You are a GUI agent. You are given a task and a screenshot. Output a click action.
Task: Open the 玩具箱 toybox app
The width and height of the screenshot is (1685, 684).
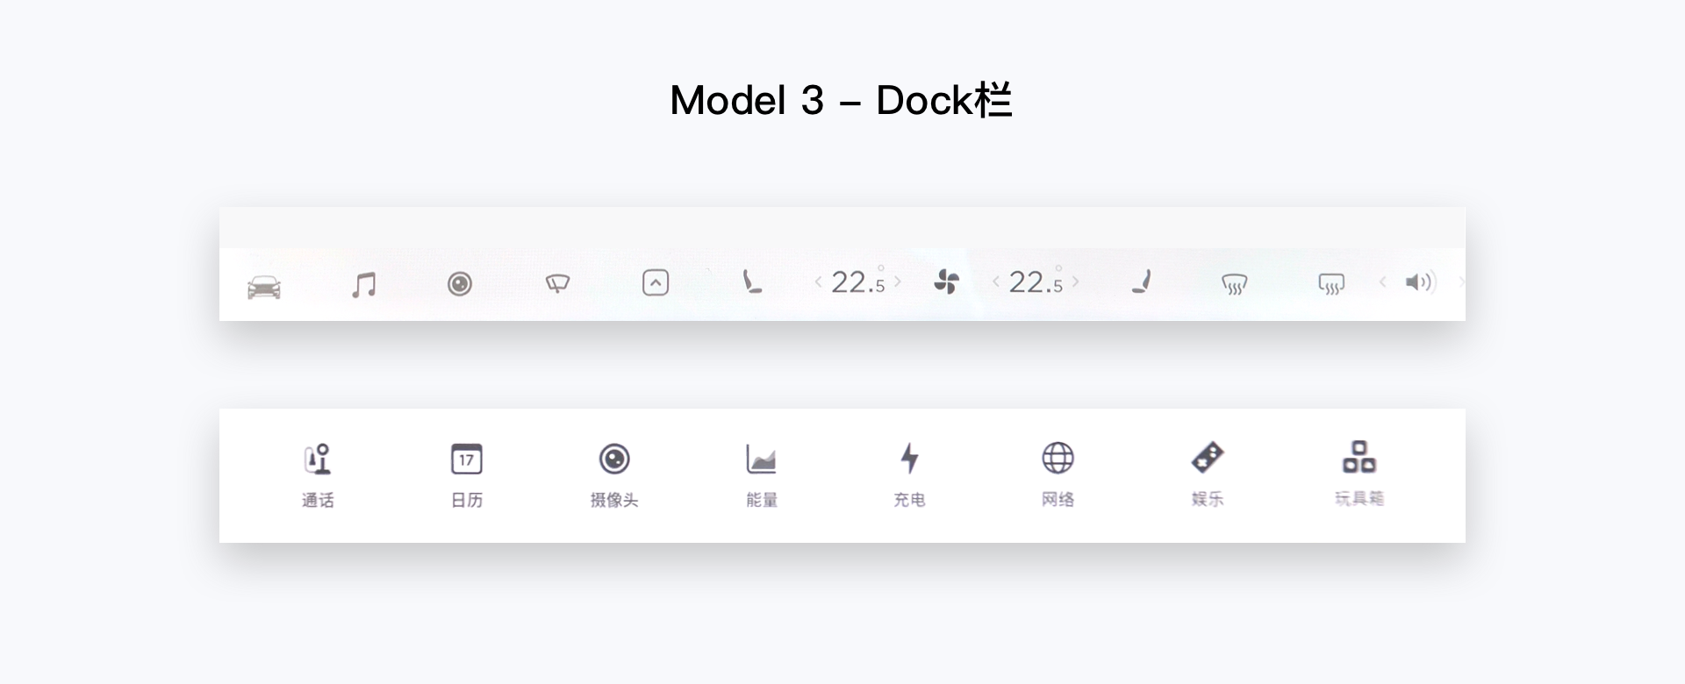click(x=1359, y=474)
